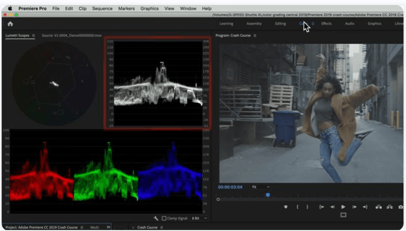406x231 pixels.
Task: Click the RGB parade scope
Action: (106, 171)
